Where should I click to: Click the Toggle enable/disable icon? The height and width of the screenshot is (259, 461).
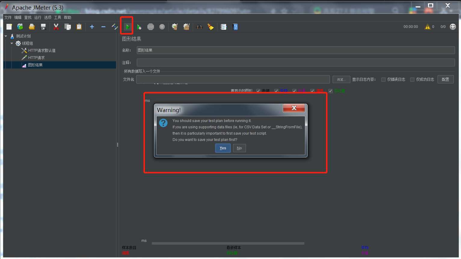[x=115, y=27]
